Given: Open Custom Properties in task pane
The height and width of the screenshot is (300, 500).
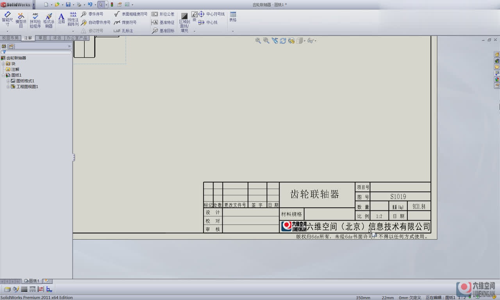Looking at the screenshot, I should (497, 86).
